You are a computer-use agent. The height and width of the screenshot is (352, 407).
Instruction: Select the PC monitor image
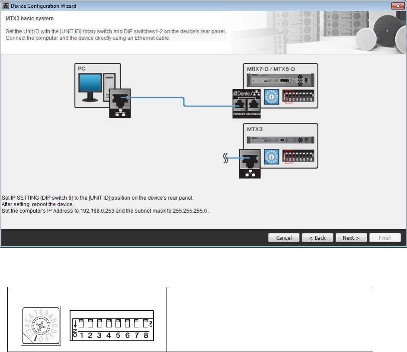pos(90,88)
